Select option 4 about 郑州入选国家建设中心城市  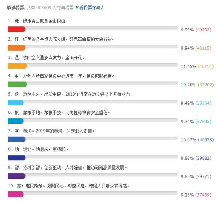coord(61,76)
